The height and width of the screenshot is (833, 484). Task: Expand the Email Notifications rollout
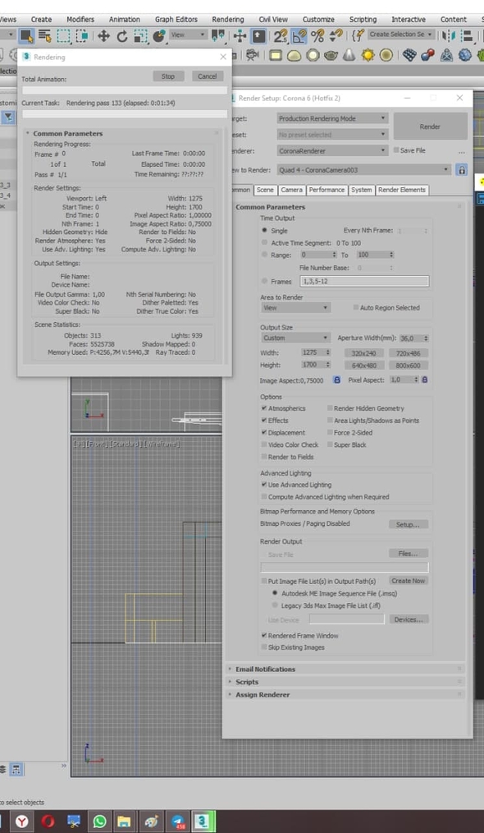point(265,670)
